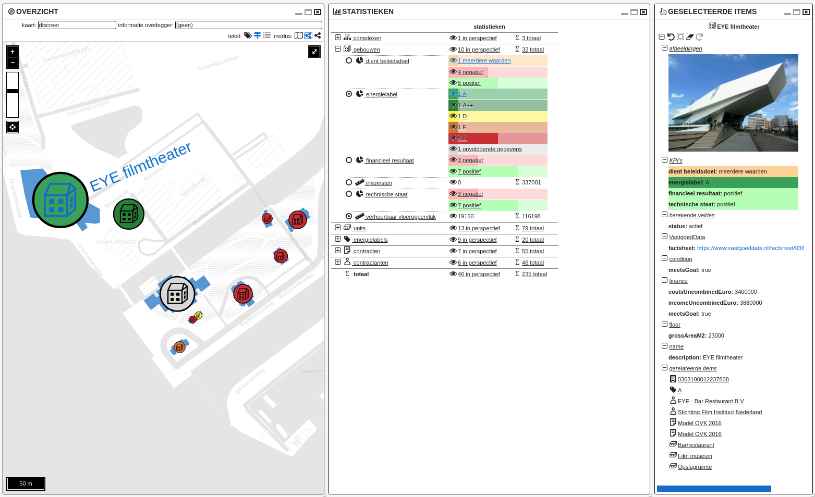Click the unit icon beside Film museum
The image size is (815, 497).
(673, 455)
